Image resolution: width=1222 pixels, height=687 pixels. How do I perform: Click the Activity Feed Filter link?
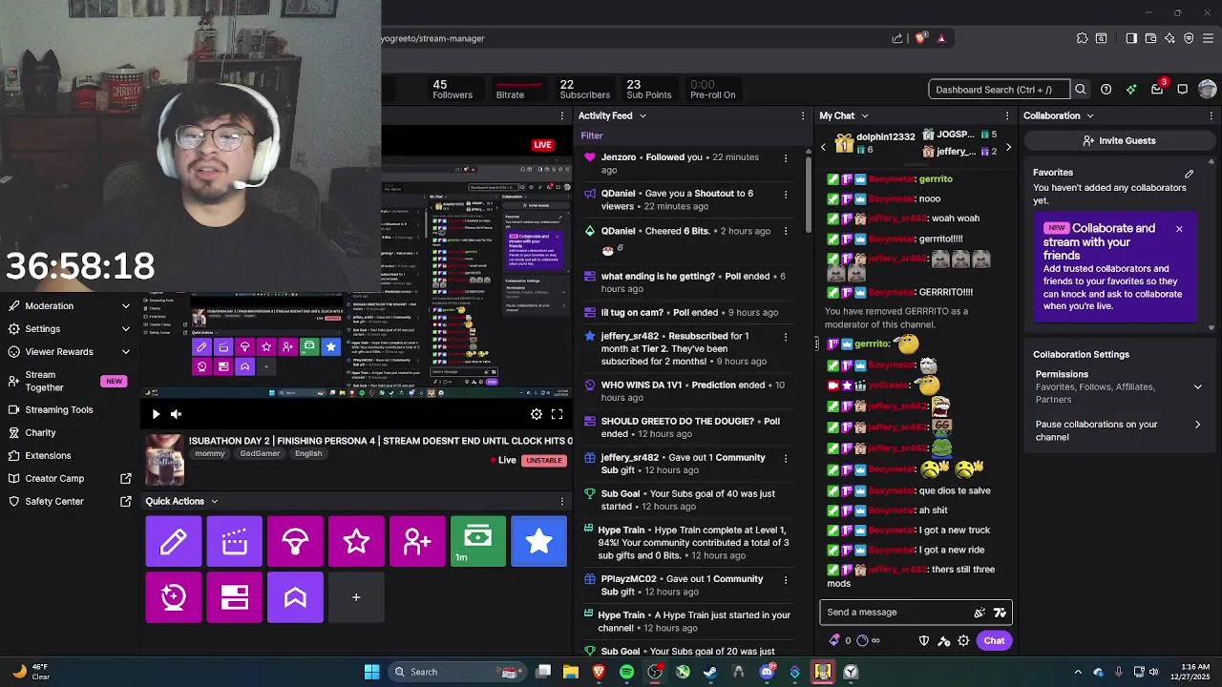pos(592,135)
